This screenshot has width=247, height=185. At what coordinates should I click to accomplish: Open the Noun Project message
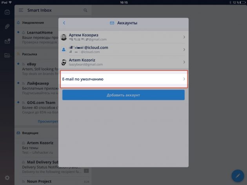click(x=53, y=181)
